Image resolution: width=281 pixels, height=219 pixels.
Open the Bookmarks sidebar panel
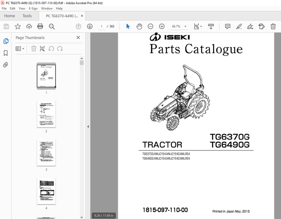click(x=6, y=53)
